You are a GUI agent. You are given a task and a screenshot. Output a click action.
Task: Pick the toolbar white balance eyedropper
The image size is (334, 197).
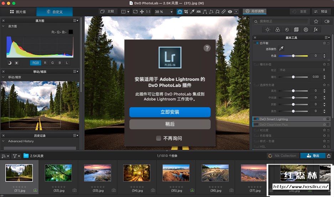[192, 12]
